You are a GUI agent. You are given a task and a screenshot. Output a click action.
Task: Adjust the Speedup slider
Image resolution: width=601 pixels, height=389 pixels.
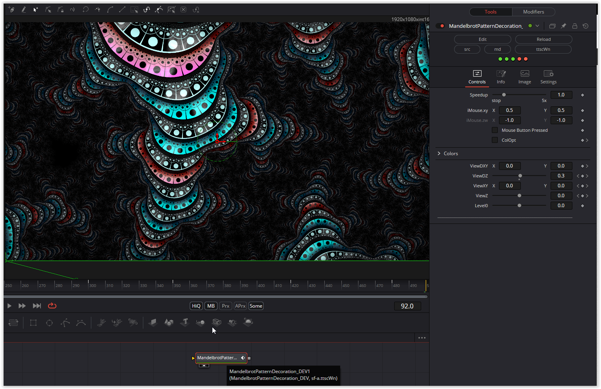click(504, 94)
